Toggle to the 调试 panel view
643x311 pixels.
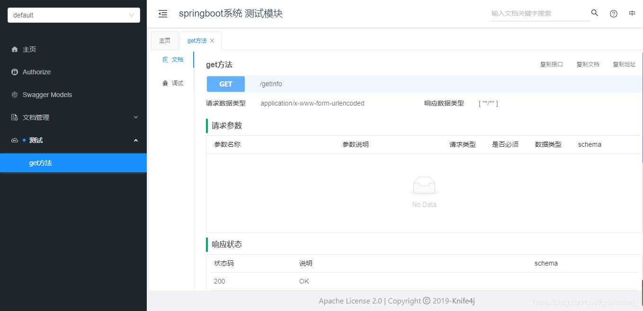(171, 83)
